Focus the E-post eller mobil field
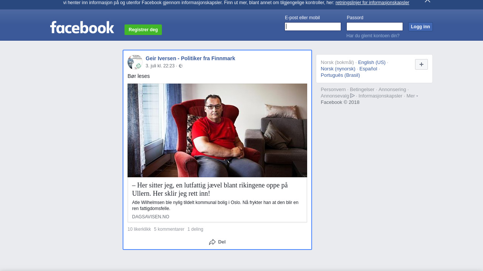The image size is (483, 271). click(x=313, y=26)
